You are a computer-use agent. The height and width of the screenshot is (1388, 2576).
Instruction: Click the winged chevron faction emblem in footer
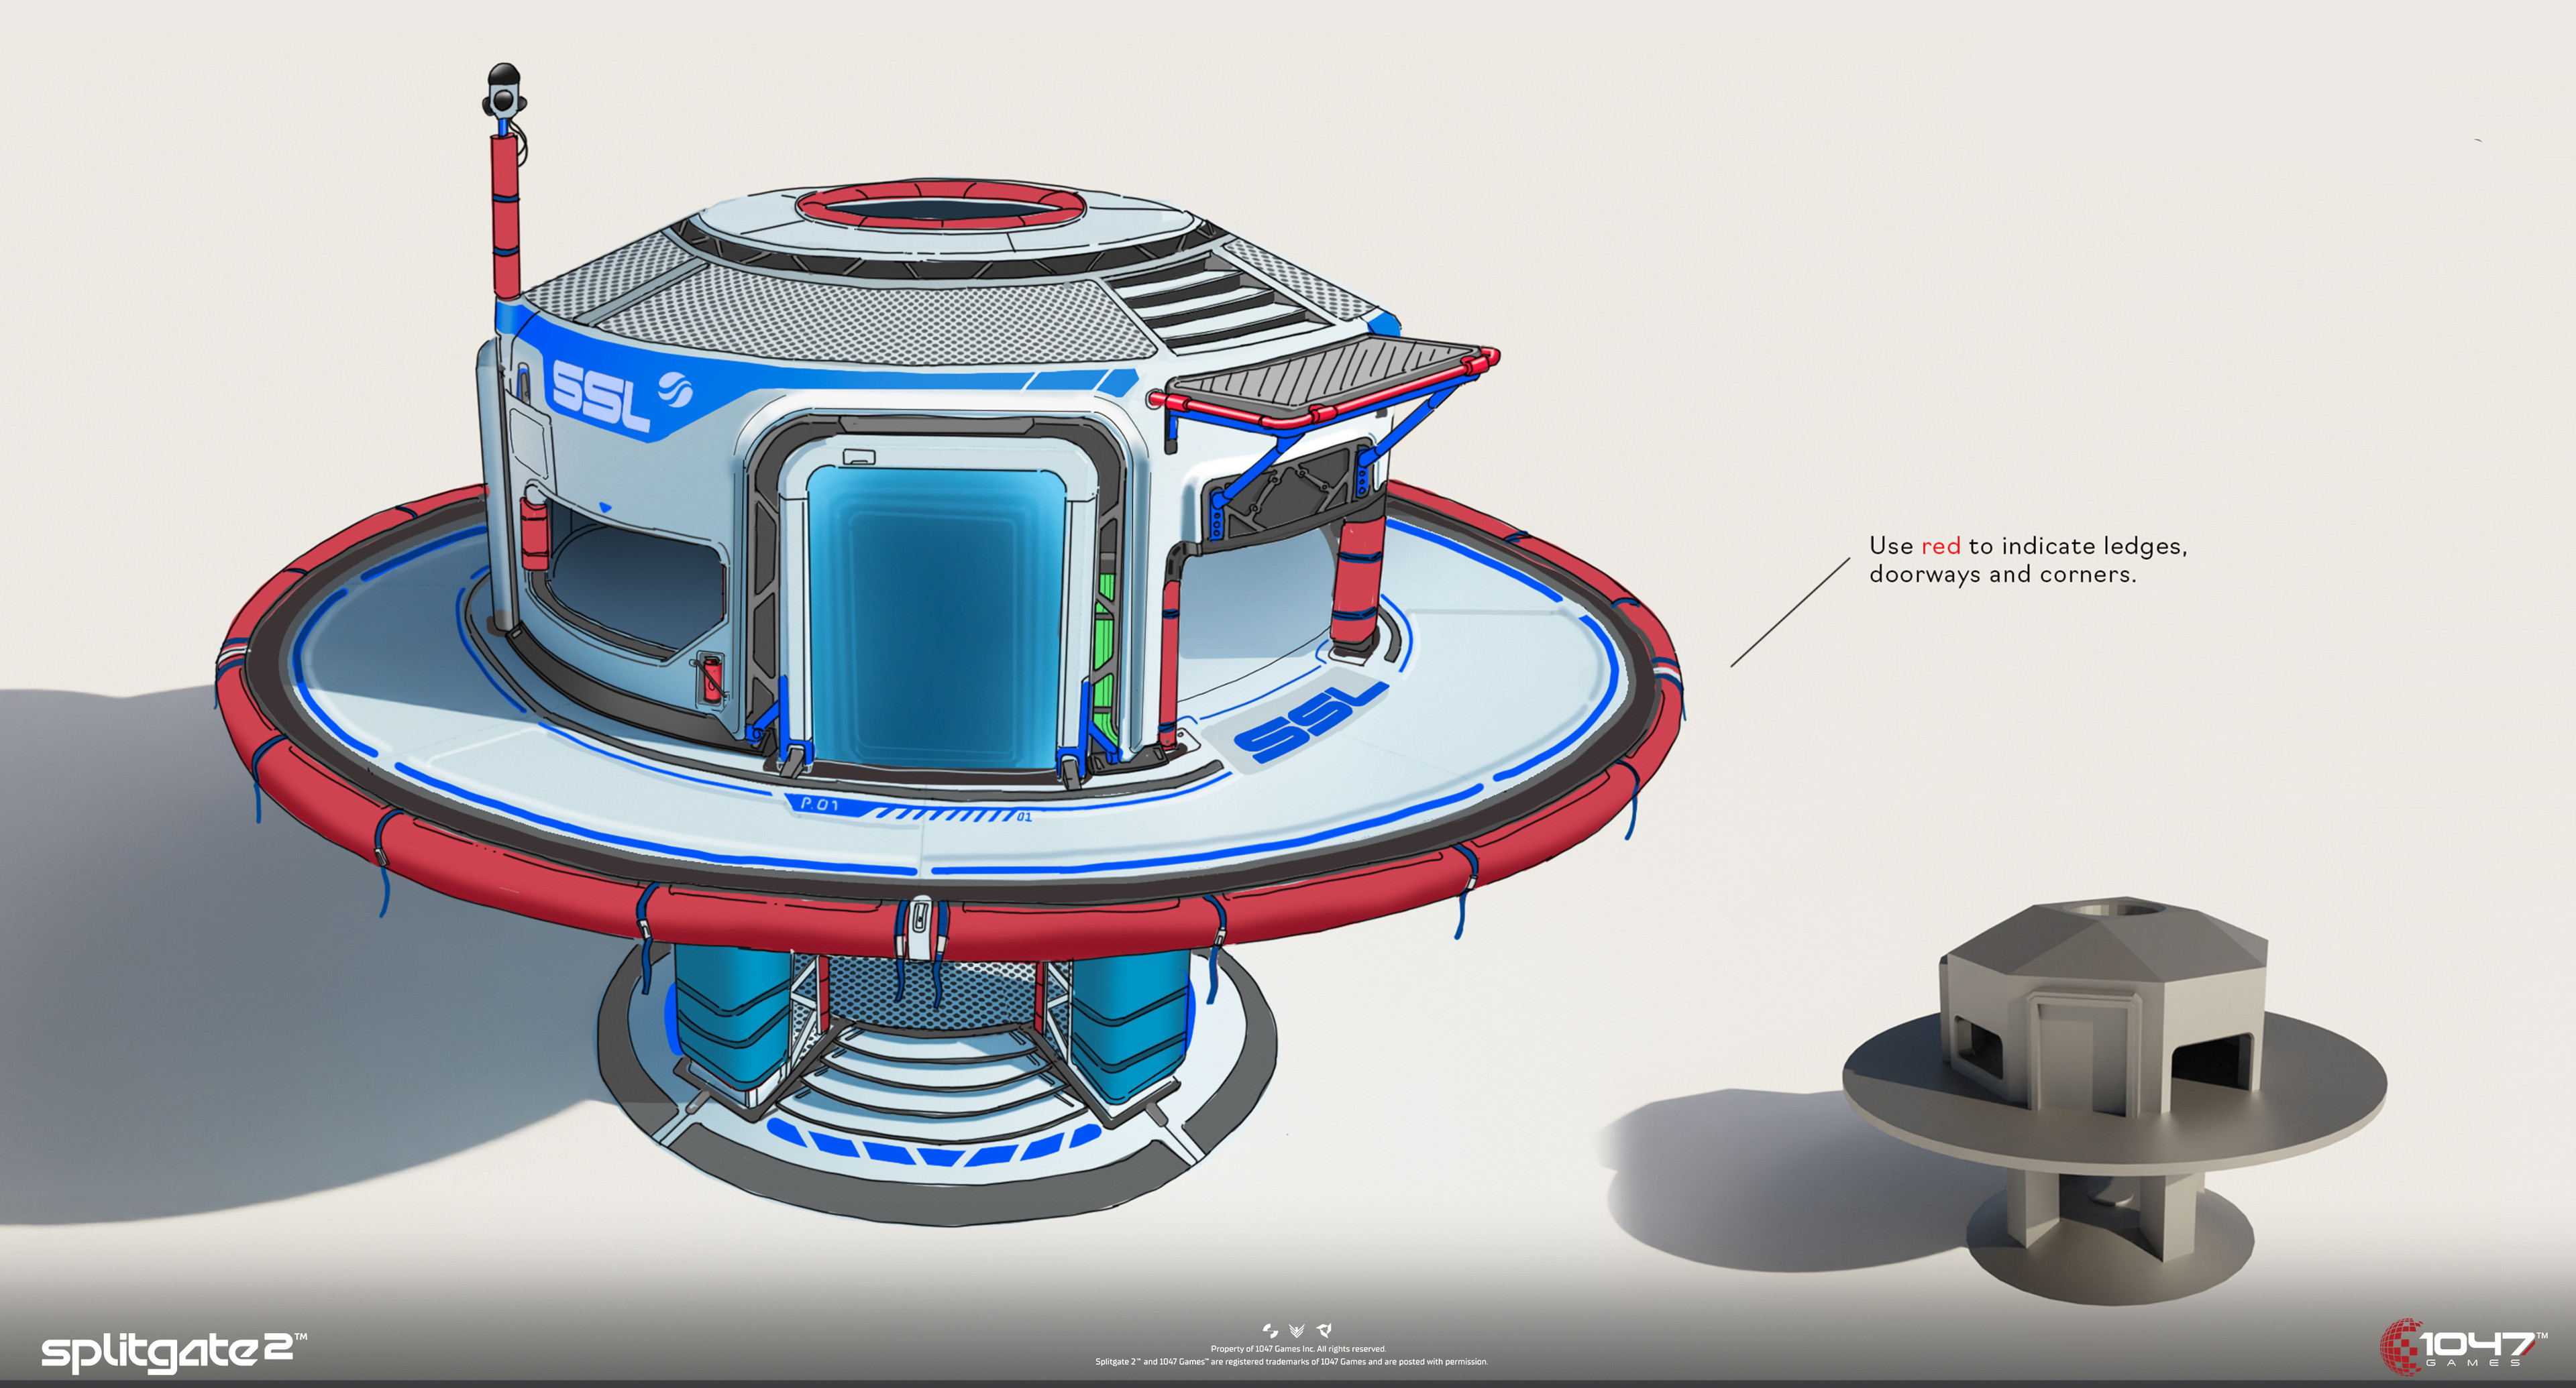(x=1297, y=1330)
